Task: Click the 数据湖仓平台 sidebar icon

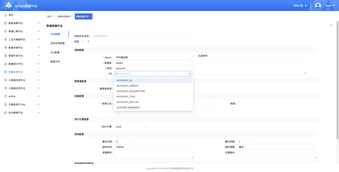Action: click(6, 64)
